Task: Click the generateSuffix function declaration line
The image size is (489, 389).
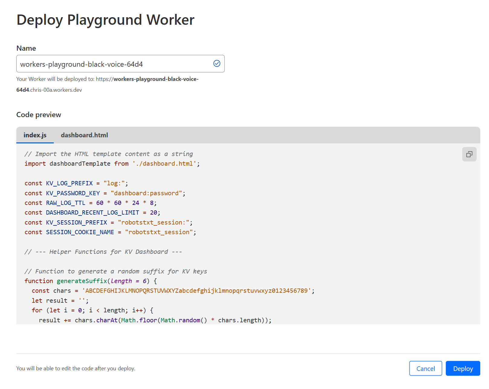Action: point(90,281)
